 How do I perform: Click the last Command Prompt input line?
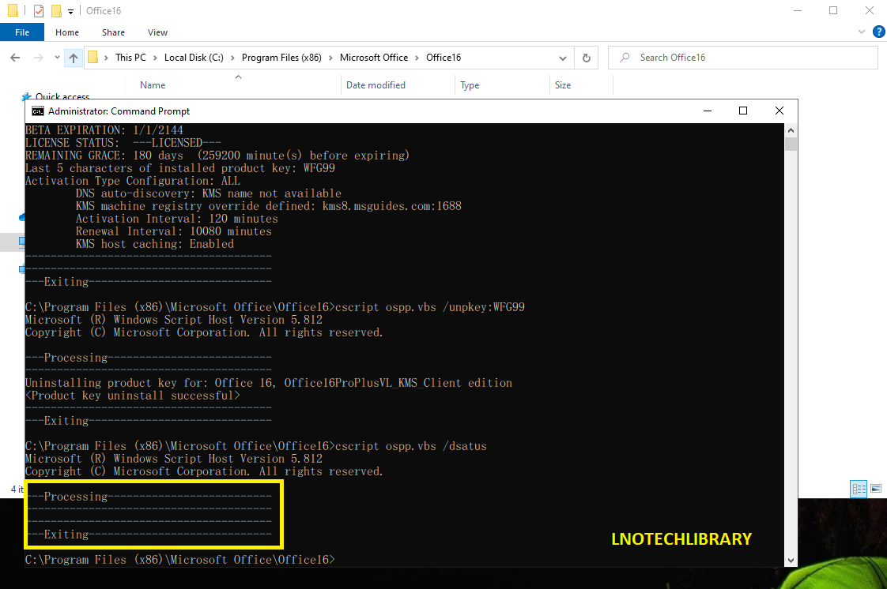tap(180, 560)
